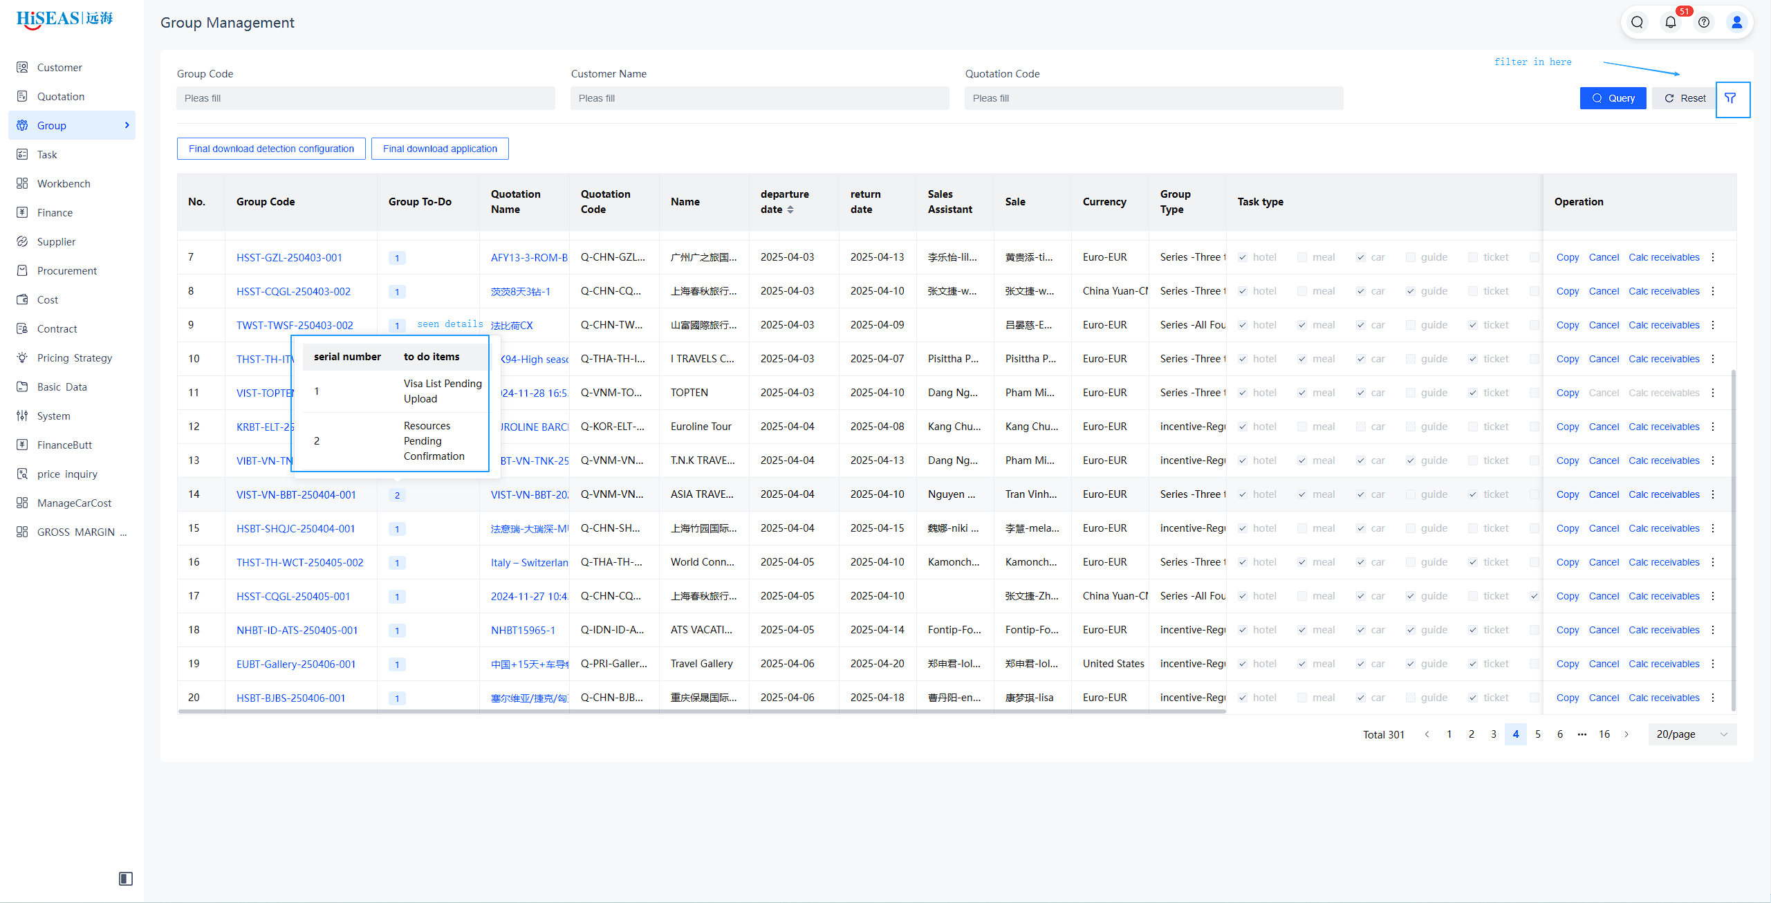This screenshot has width=1771, height=903.
Task: Click the Finance sidebar icon
Action: click(x=22, y=212)
